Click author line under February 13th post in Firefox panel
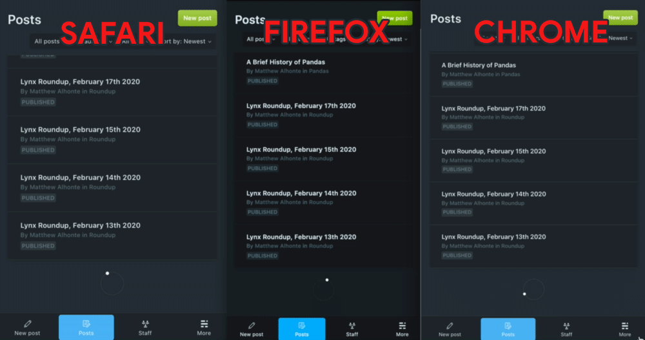 pyautogui.click(x=290, y=246)
